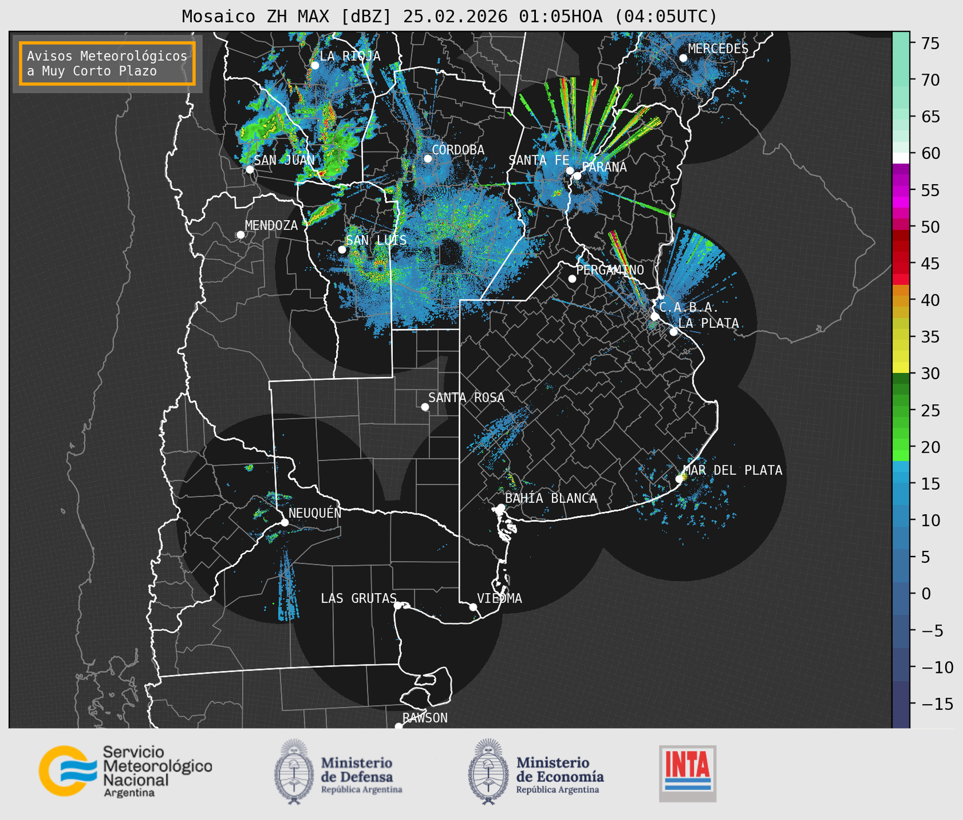The height and width of the screenshot is (820, 963).
Task: Click the La Rioja city marker dot
Action: tap(315, 66)
